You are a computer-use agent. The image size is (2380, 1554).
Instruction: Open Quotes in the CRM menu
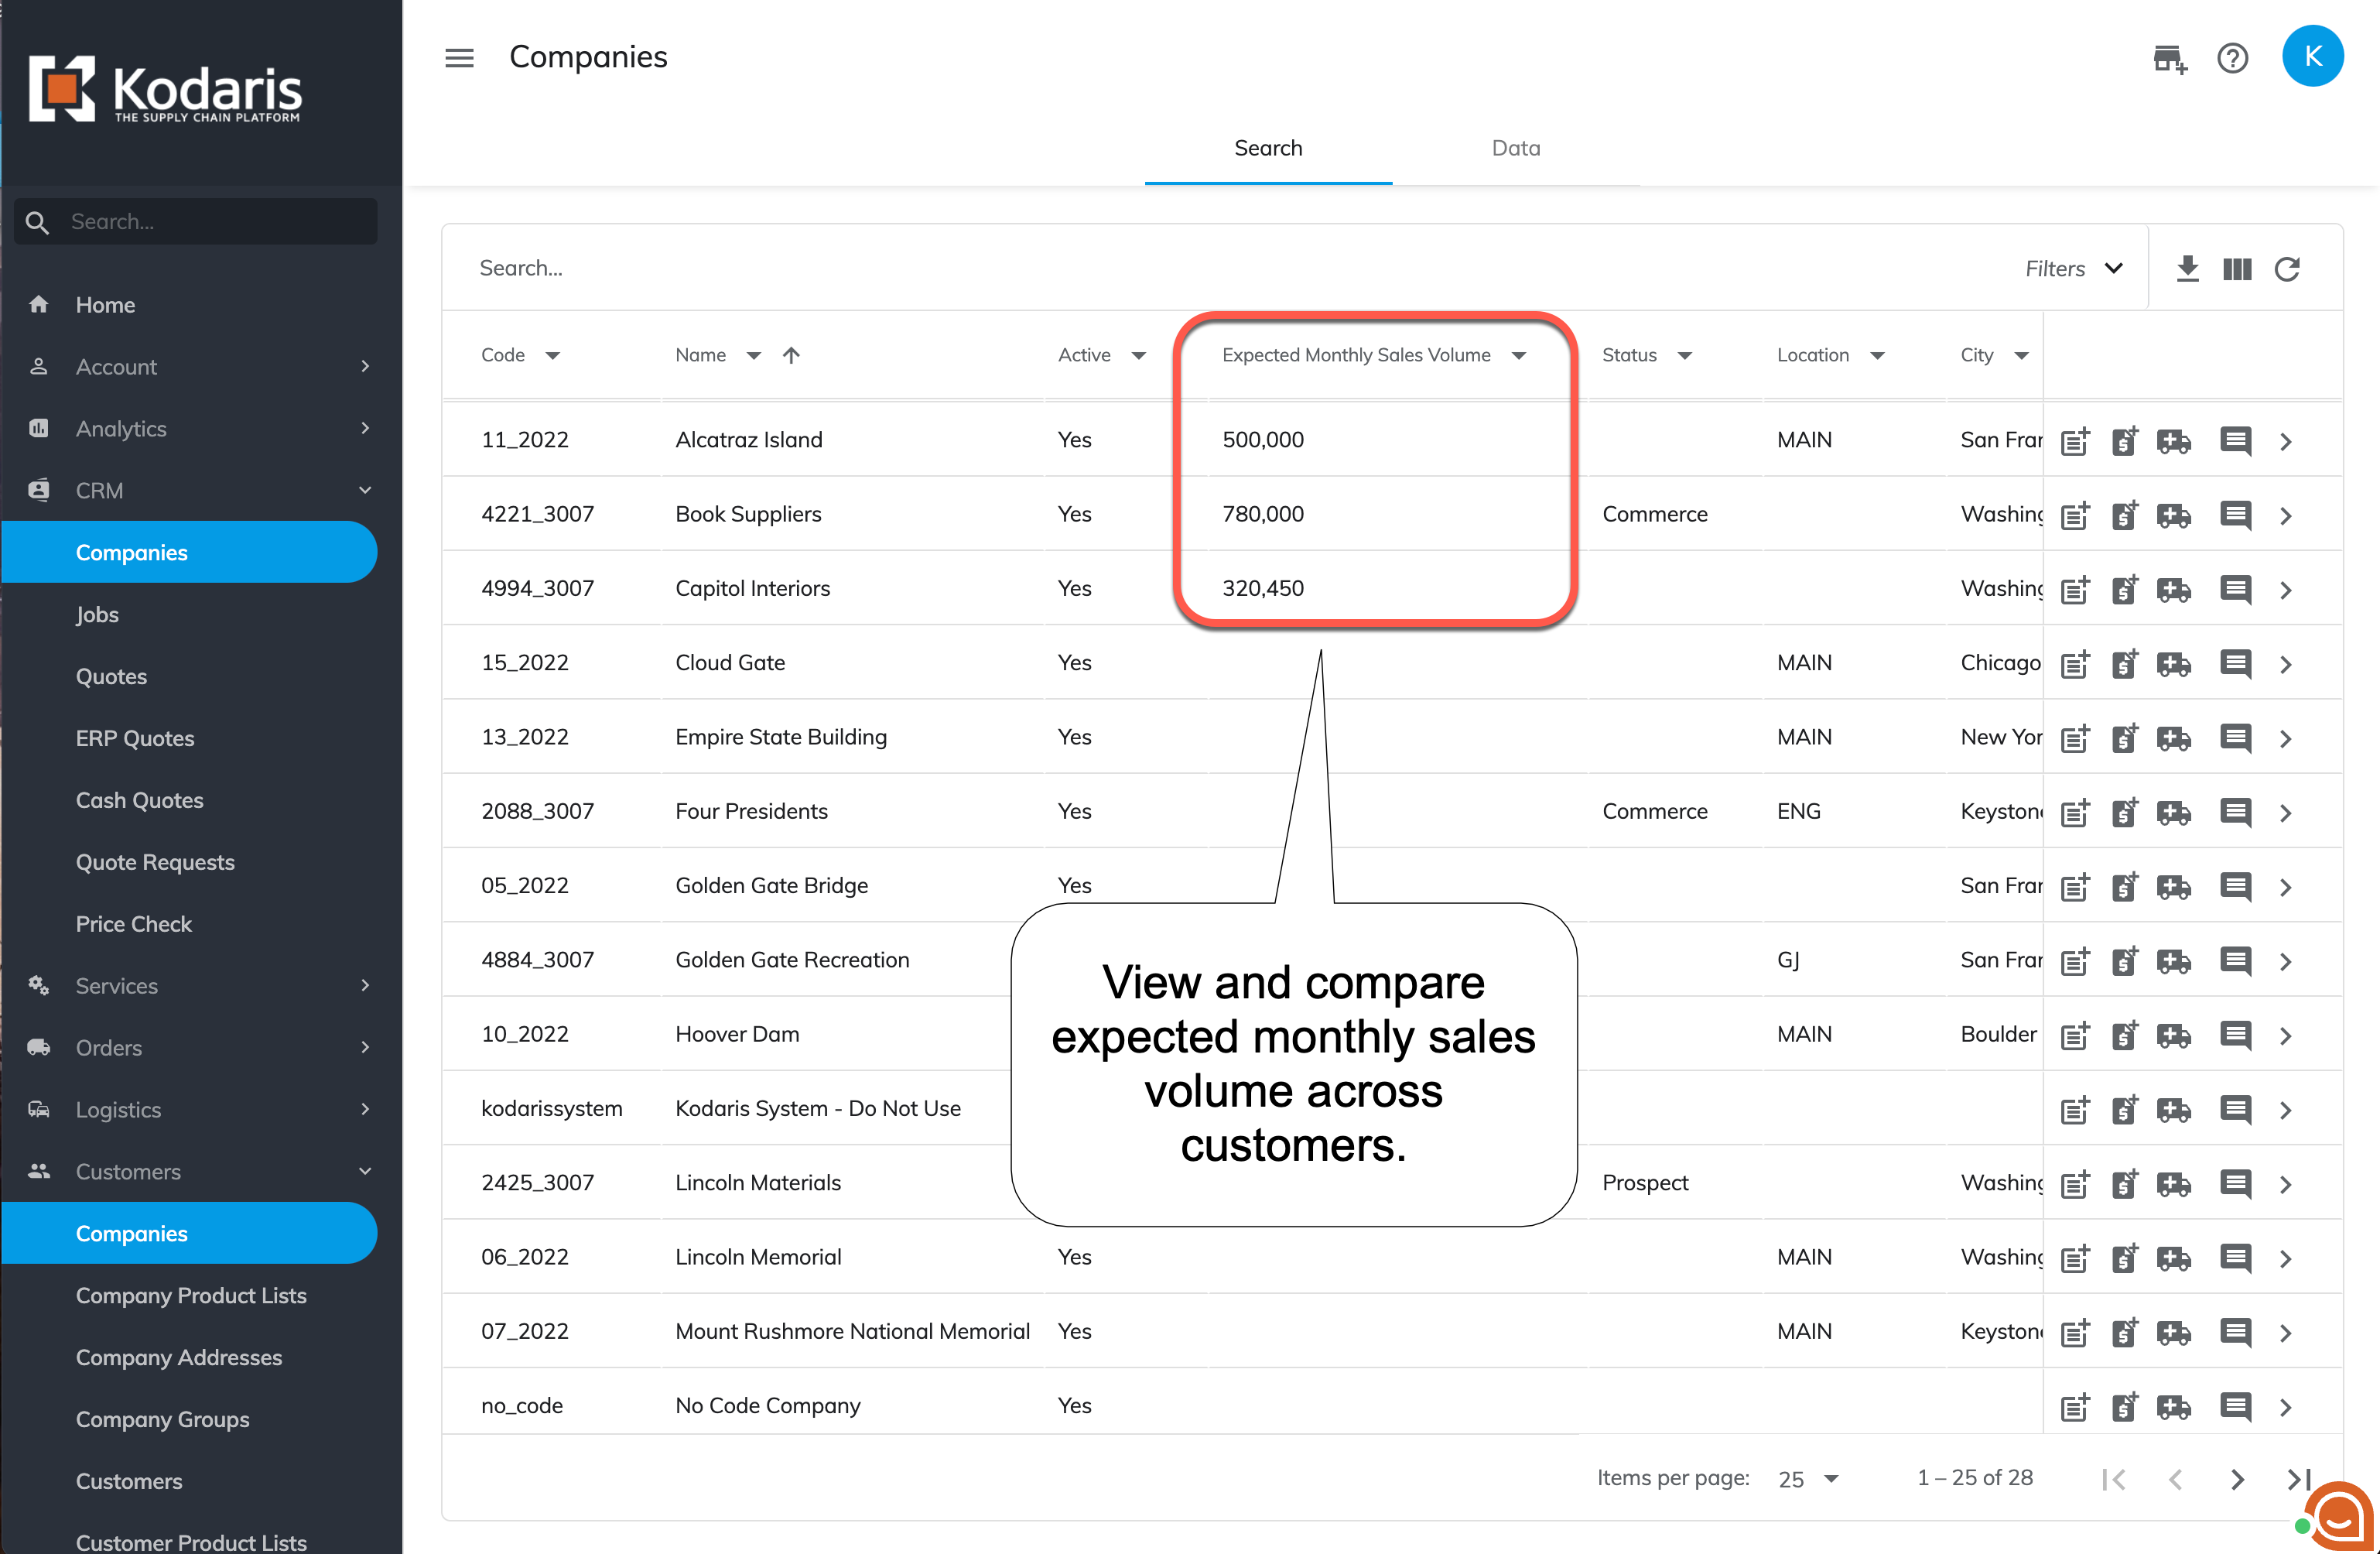111,676
